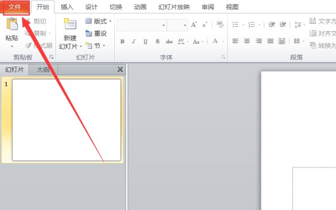Click the bullets list icon
The image size is (336, 210).
pyautogui.click(x=236, y=25)
